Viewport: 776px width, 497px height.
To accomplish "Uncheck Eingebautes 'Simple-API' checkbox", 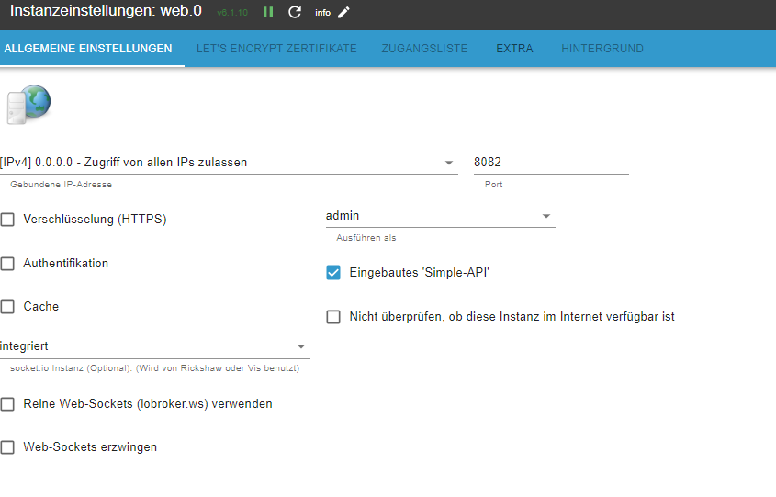I will (x=333, y=273).
